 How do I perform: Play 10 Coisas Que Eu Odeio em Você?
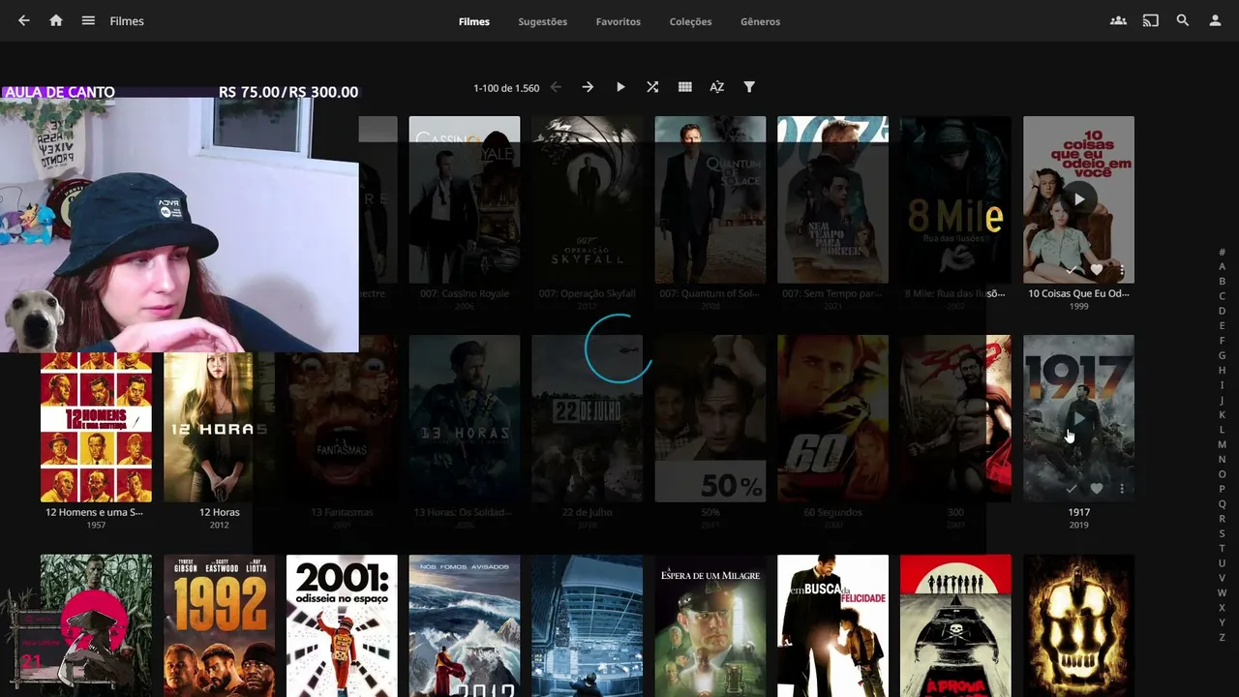pyautogui.click(x=1078, y=199)
